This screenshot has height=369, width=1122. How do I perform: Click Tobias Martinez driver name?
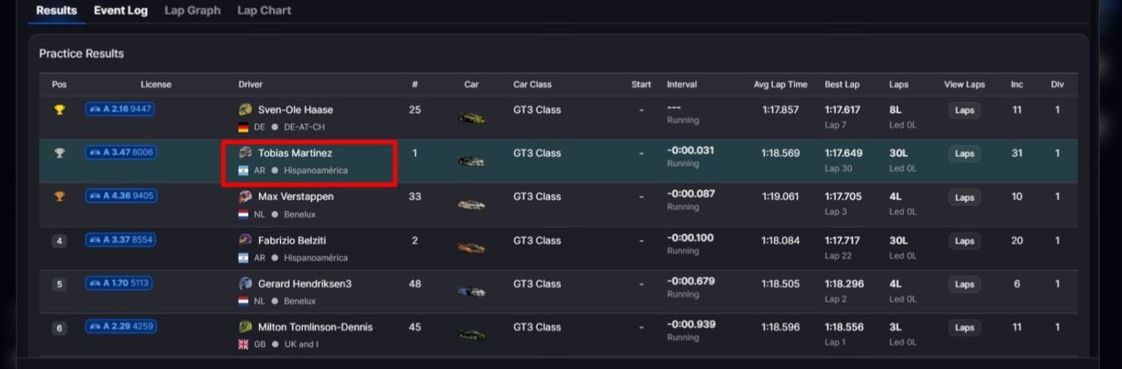(x=295, y=153)
